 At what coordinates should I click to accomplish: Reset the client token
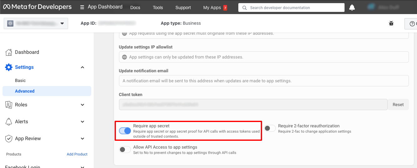coord(398,104)
